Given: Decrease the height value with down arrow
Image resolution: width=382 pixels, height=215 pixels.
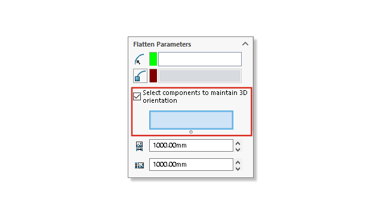Looking at the screenshot, I should (238, 168).
